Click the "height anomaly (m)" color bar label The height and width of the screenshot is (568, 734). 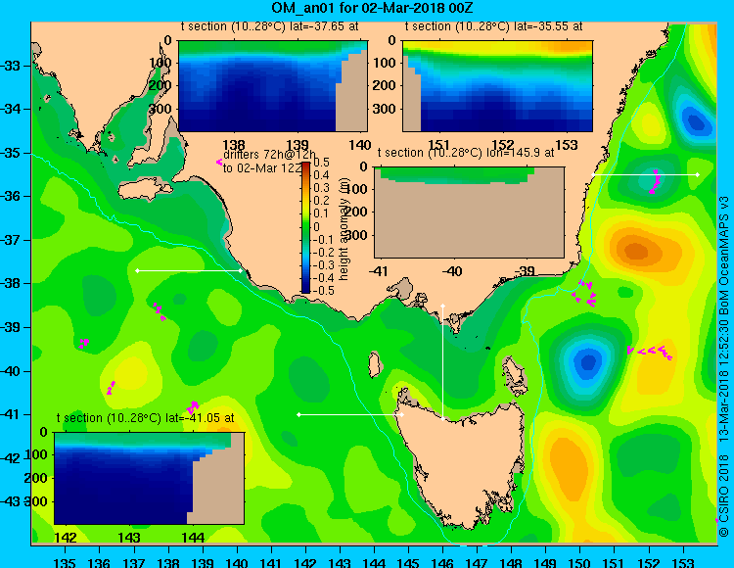344,228
